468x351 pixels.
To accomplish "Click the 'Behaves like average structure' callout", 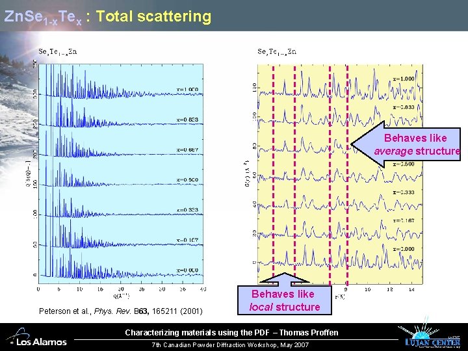I will pyautogui.click(x=406, y=144).
